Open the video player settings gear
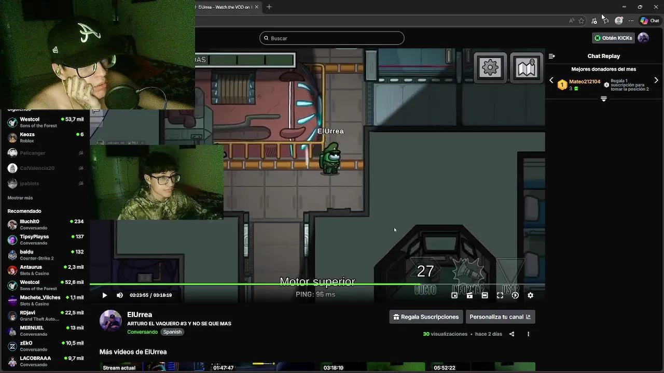The width and height of the screenshot is (664, 373). click(x=530, y=295)
